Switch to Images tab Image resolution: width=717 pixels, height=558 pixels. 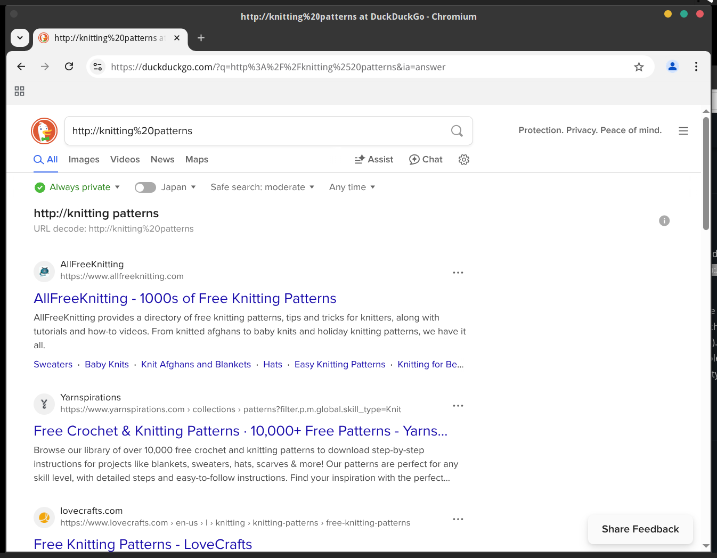(84, 160)
